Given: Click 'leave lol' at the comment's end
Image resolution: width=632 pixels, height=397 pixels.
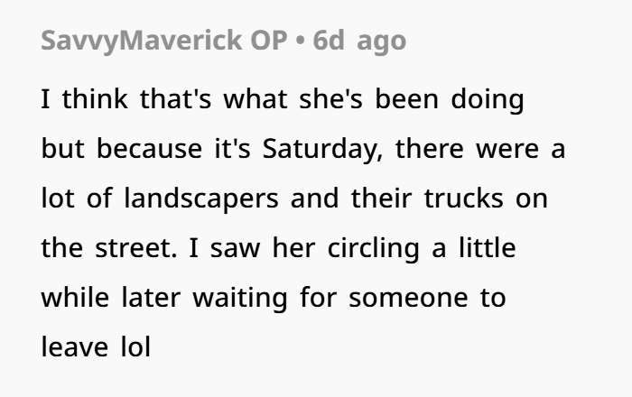Looking at the screenshot, I should [x=96, y=347].
